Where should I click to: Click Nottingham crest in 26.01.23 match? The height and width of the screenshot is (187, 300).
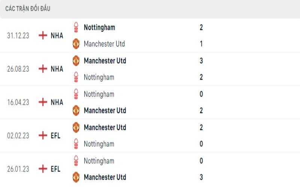point(76,161)
